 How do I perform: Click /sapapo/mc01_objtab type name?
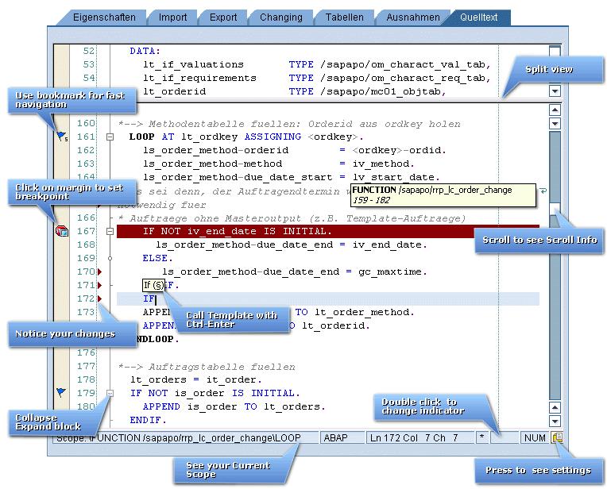coord(383,92)
